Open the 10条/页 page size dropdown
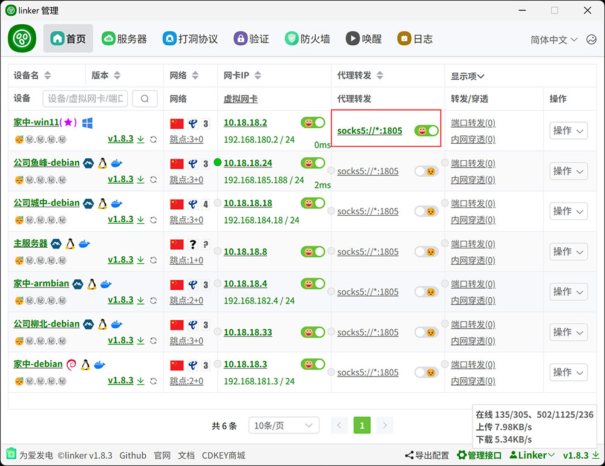605x466 pixels. click(x=284, y=426)
